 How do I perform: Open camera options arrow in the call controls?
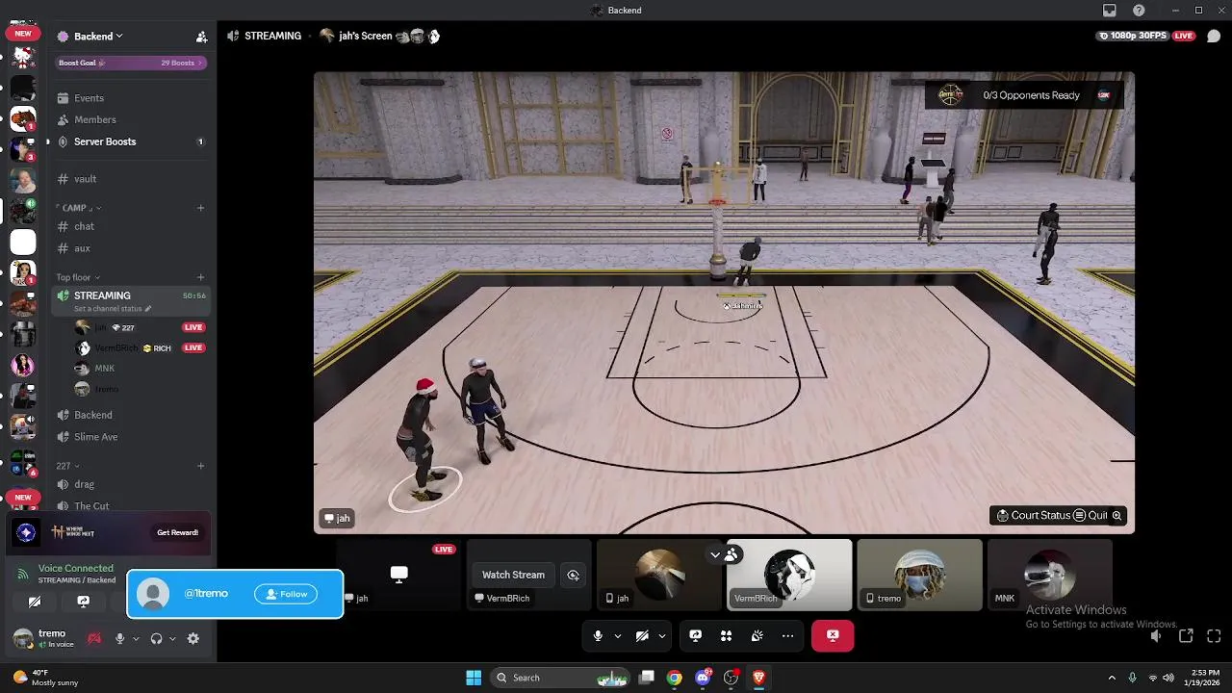tap(661, 635)
